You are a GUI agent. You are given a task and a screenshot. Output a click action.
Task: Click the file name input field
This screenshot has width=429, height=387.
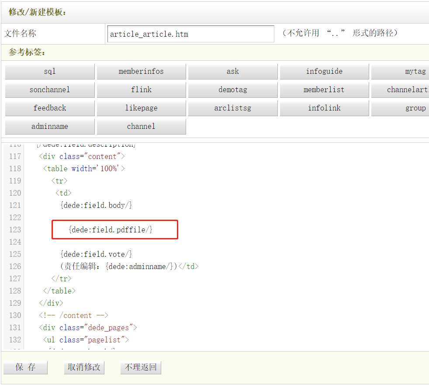point(190,34)
